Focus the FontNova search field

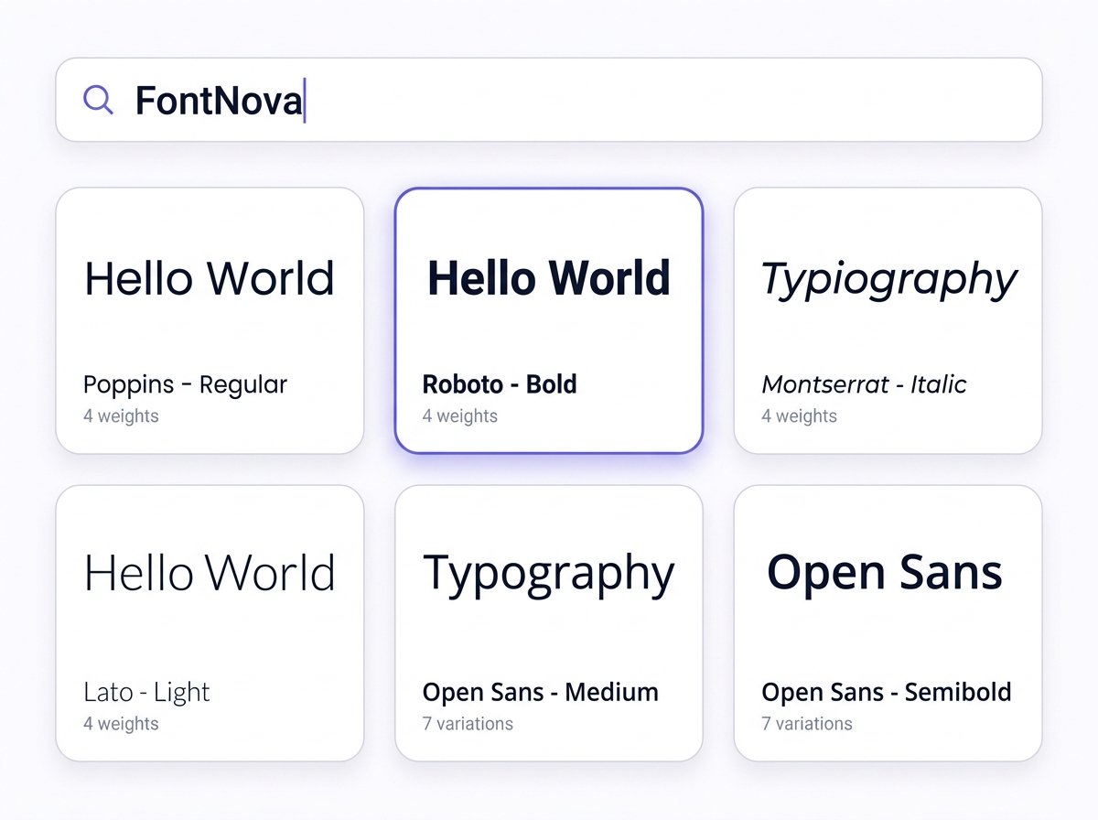coord(549,100)
